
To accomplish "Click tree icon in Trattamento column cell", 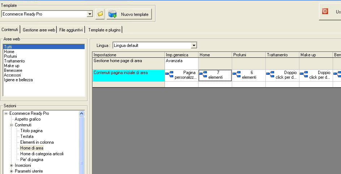I will tap(270, 74).
